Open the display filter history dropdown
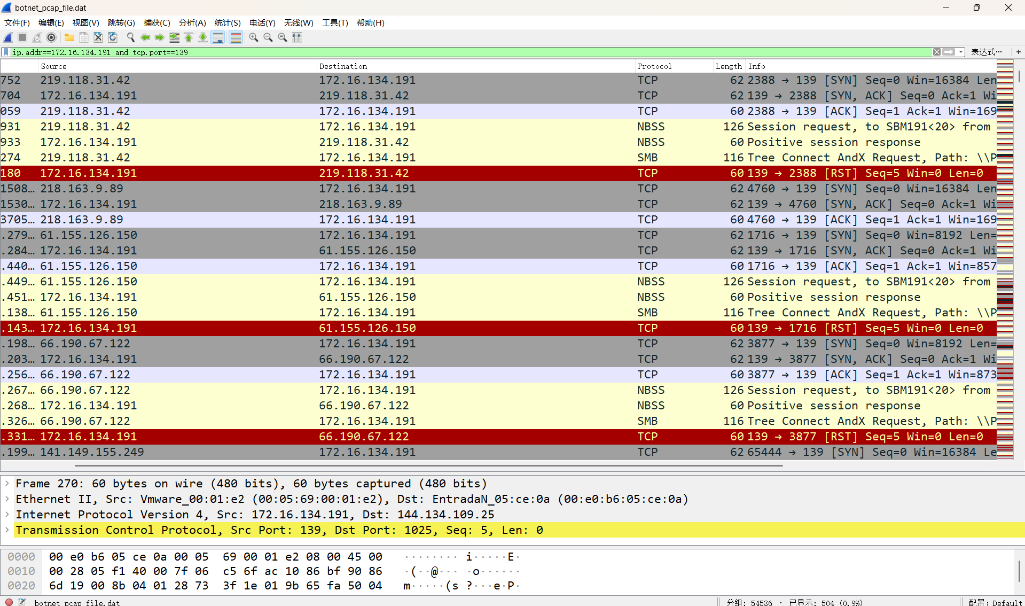This screenshot has width=1025, height=606. point(961,52)
